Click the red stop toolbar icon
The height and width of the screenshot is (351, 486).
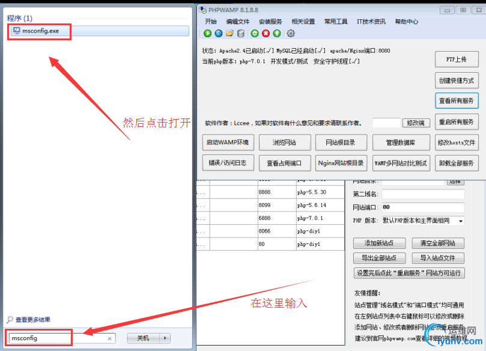pos(266,34)
